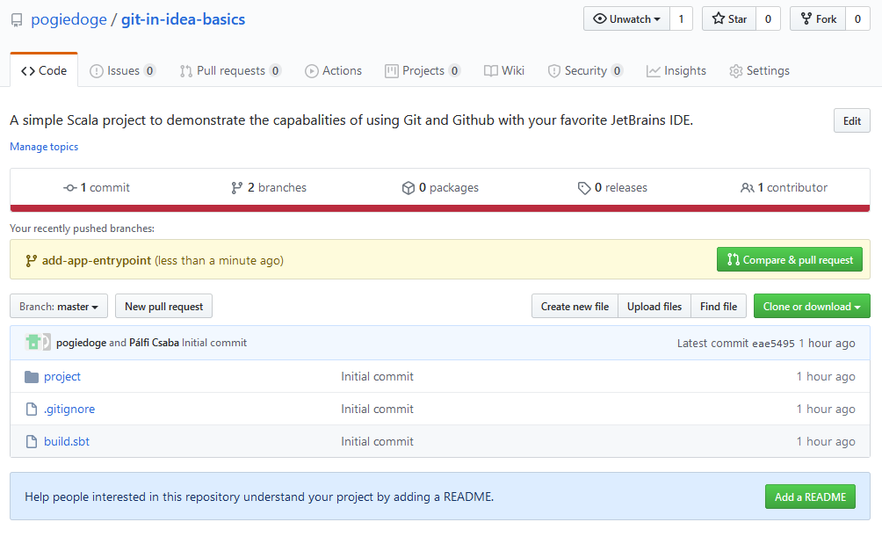Click the .gitignore file icon

(32, 410)
